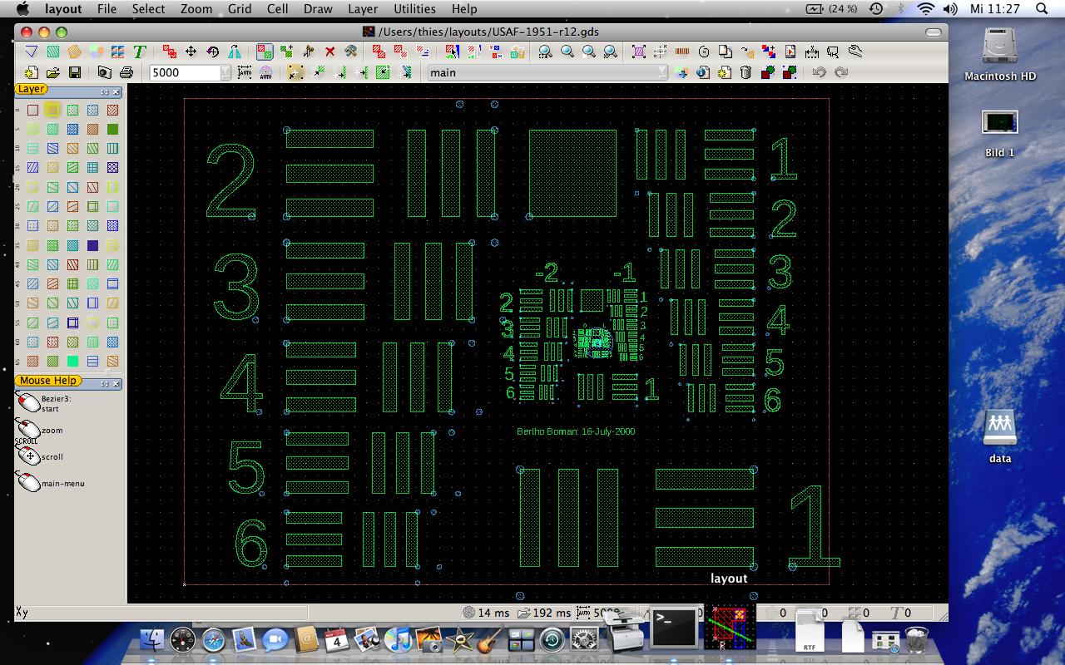Image resolution: width=1065 pixels, height=665 pixels.
Task: Click the wrench setup icon in toolbar
Action: click(854, 52)
